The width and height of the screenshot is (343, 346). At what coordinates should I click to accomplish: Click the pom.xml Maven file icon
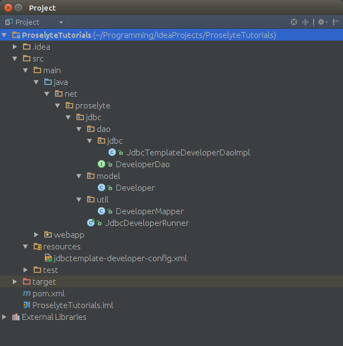(26, 294)
